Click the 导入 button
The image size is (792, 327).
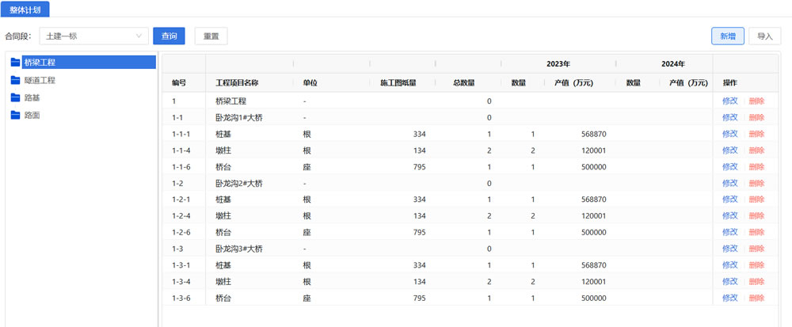pyautogui.click(x=764, y=36)
